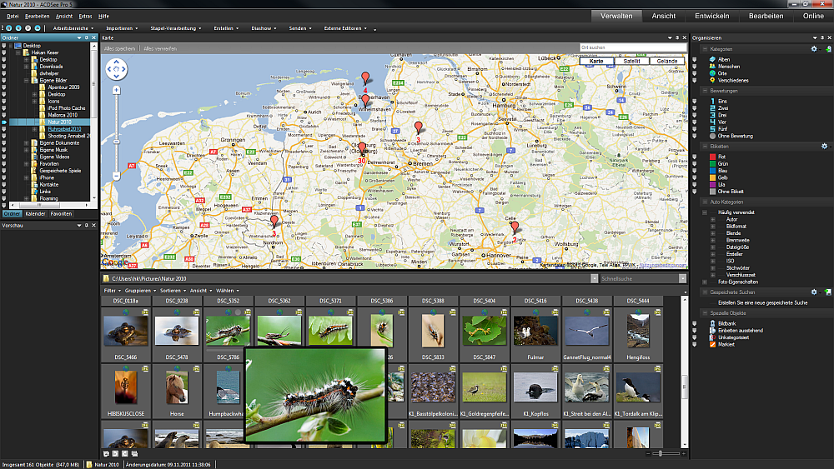Switch map to Satellit view
Image resolution: width=834 pixels, height=469 pixels.
(x=631, y=61)
